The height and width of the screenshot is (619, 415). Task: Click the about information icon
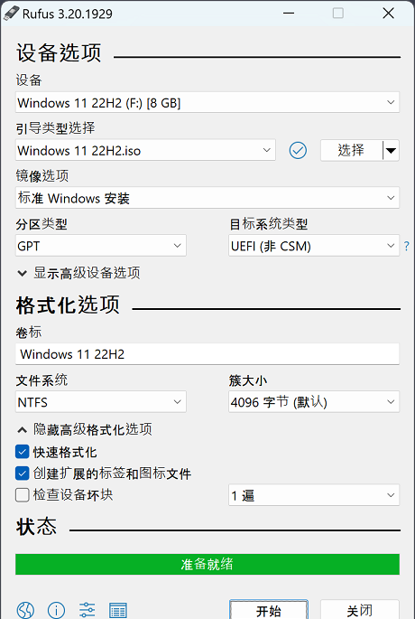(56, 610)
